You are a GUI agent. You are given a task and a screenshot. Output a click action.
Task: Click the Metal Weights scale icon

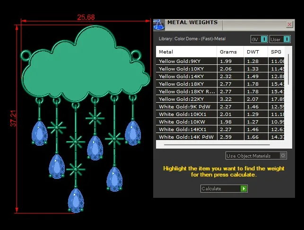coord(159,25)
